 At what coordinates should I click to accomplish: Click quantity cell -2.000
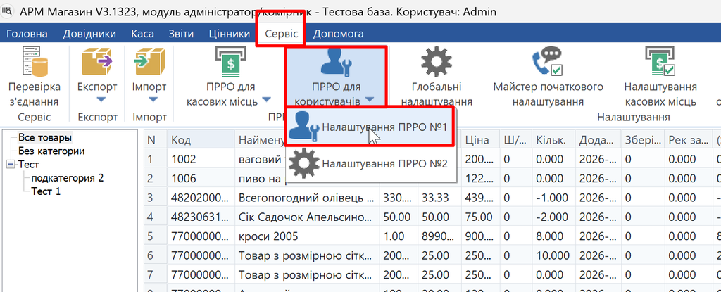pos(554,217)
